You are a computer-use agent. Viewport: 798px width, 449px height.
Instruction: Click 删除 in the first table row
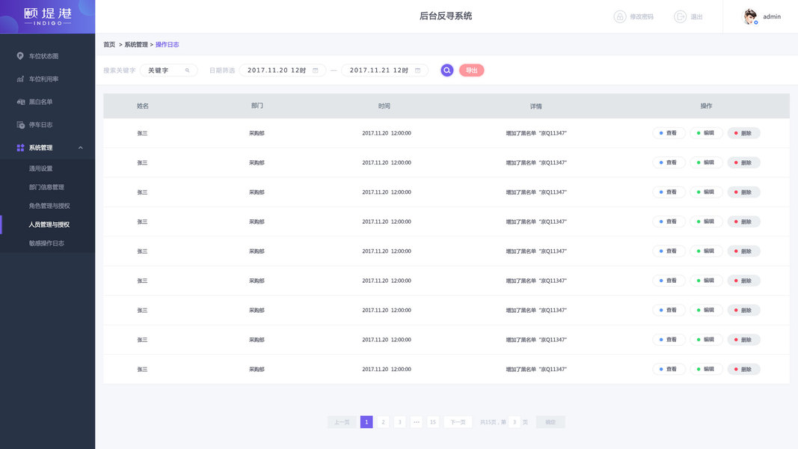(x=743, y=133)
